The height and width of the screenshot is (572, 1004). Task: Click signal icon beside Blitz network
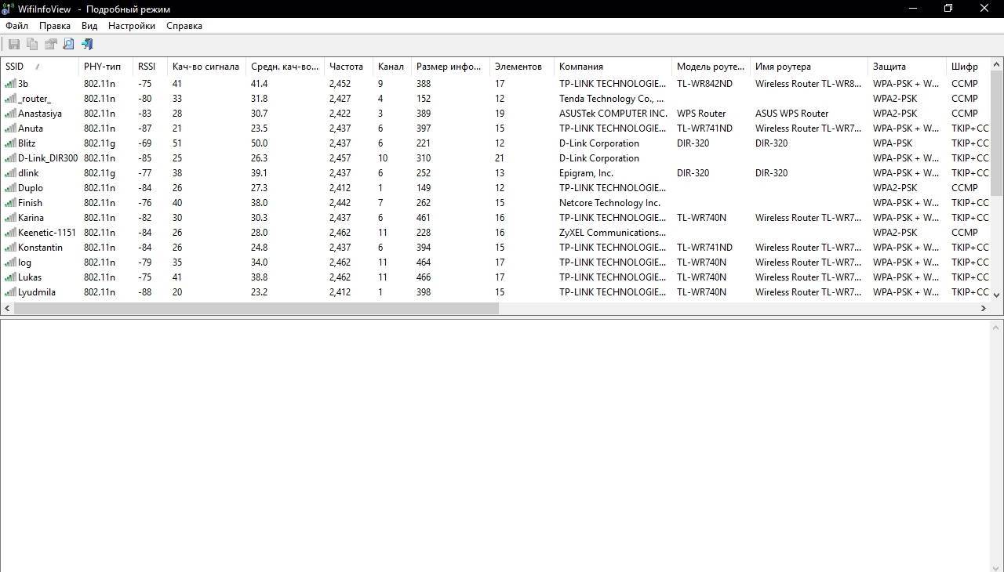(10, 143)
